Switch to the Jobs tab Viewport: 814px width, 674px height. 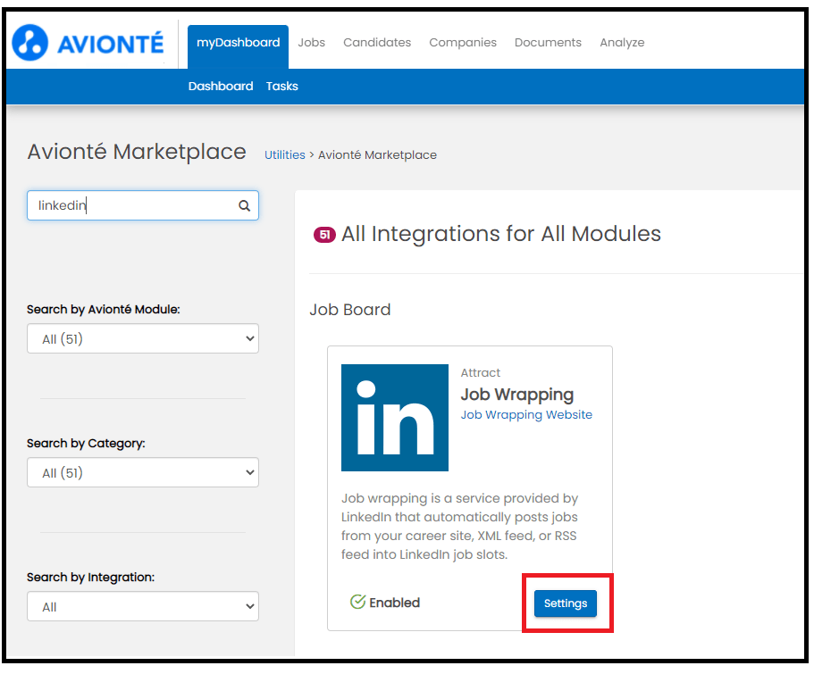pos(311,42)
